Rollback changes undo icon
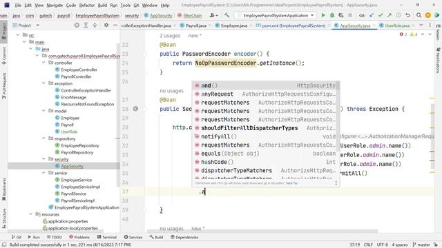 tap(407, 15)
